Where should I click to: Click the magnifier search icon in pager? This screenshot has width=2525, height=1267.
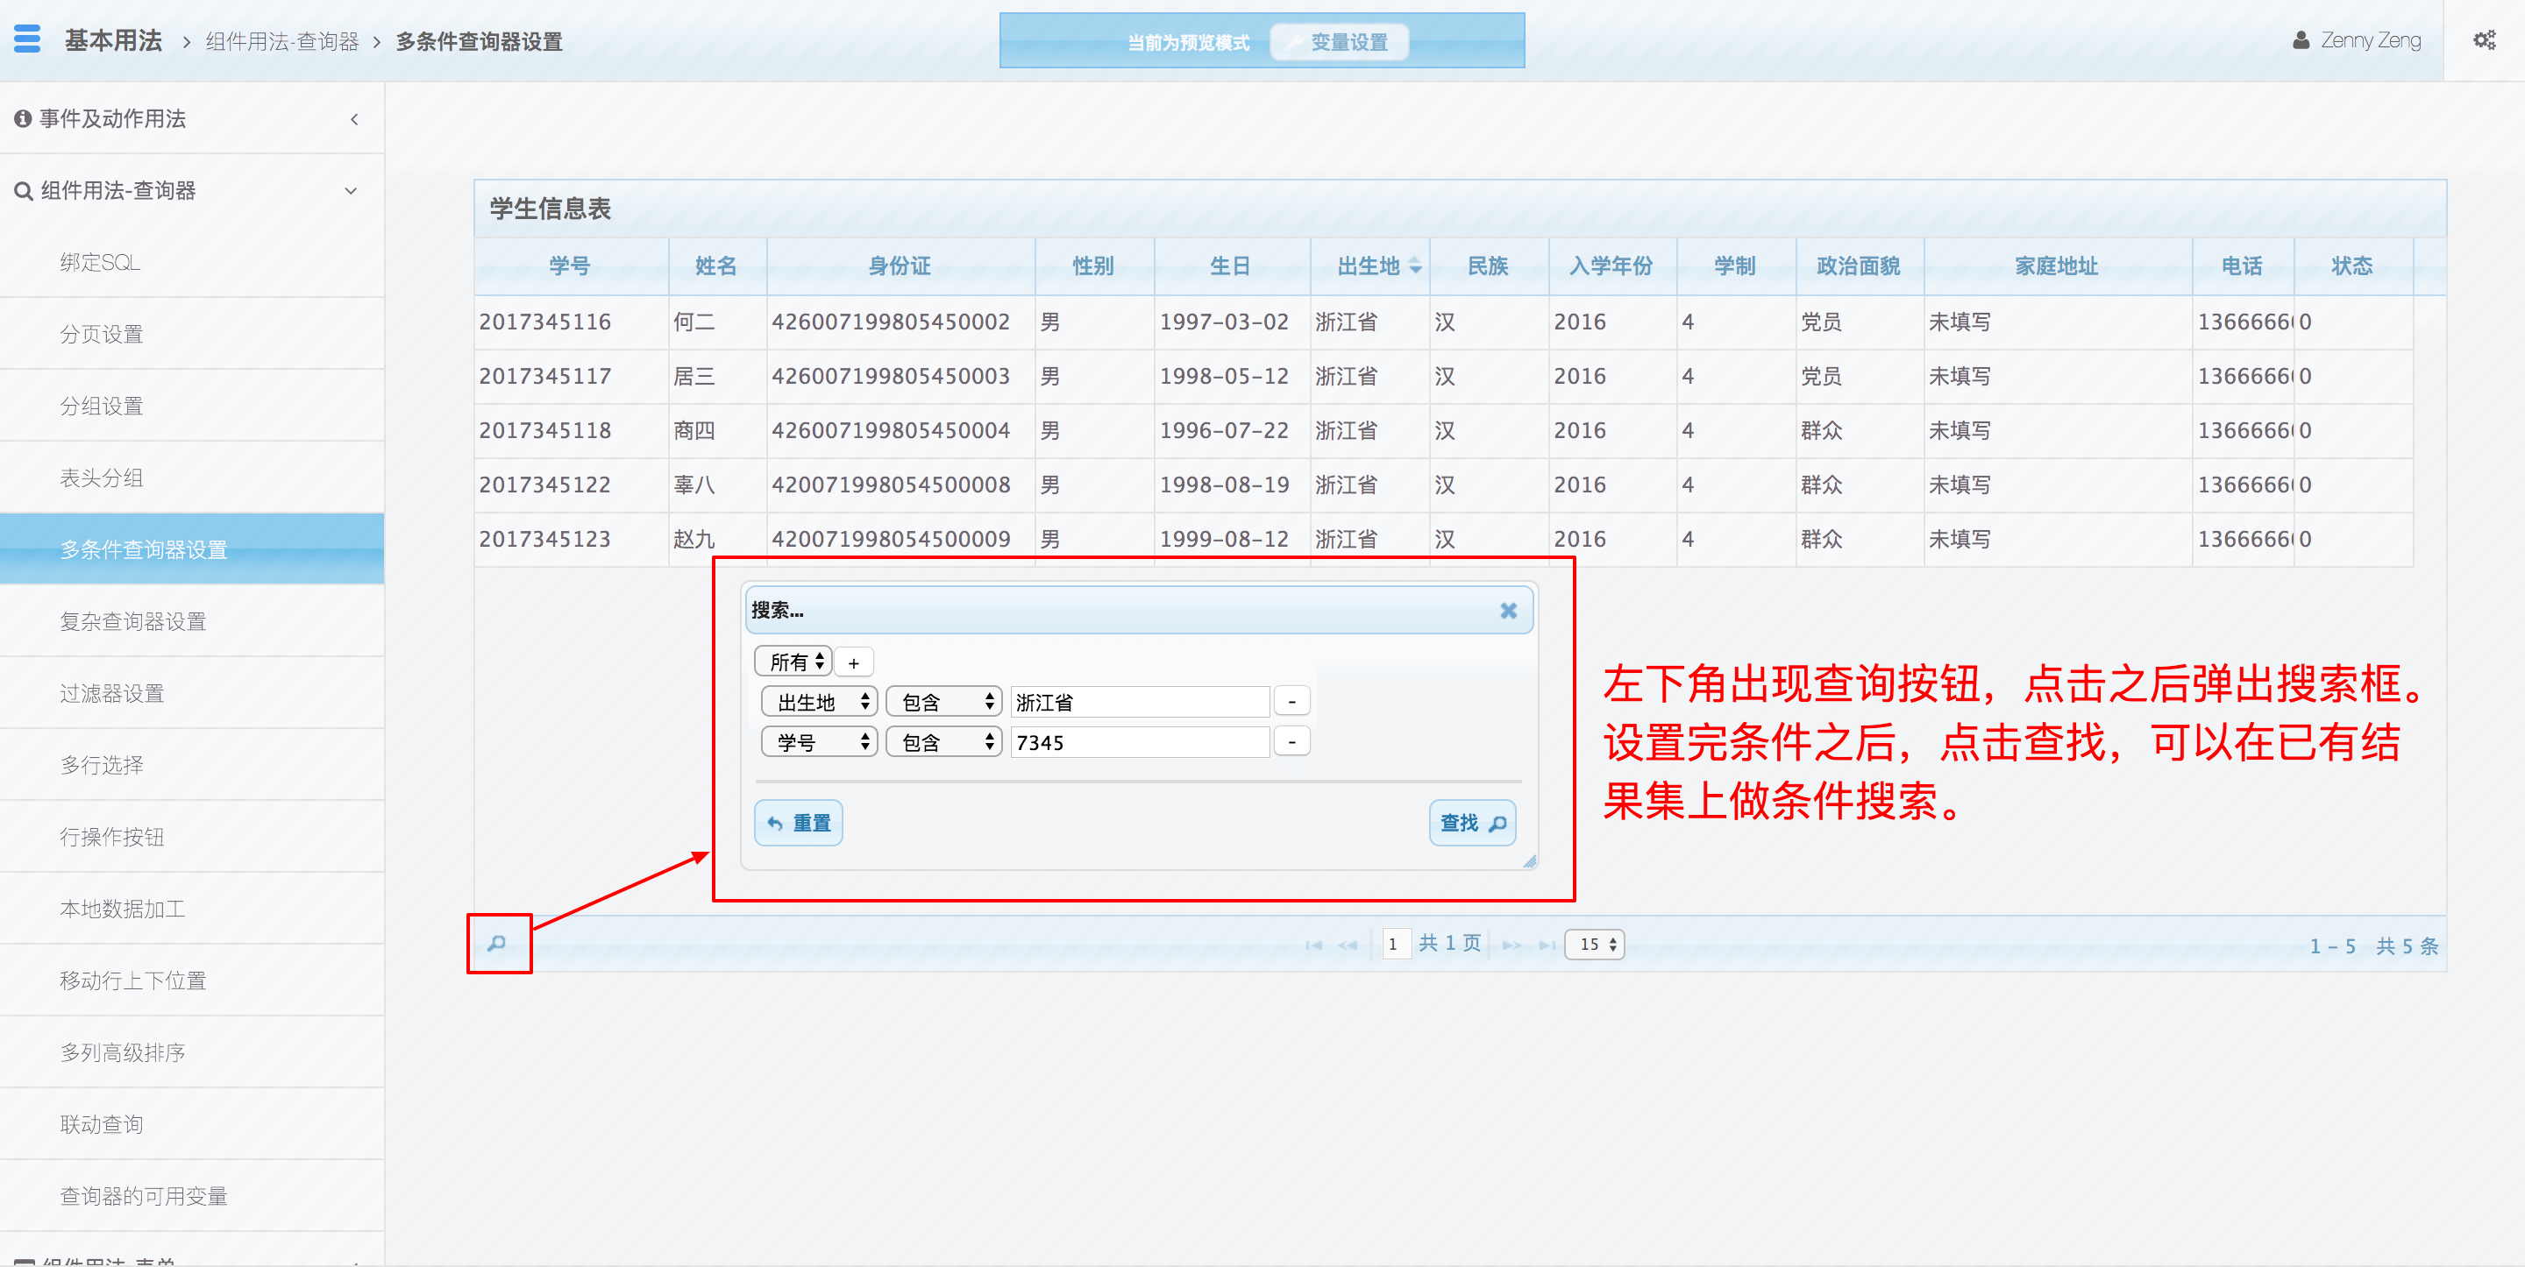(x=497, y=943)
